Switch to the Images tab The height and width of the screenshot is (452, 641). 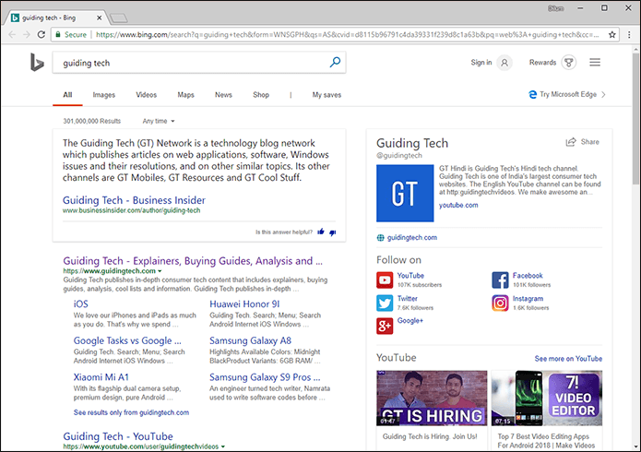point(104,95)
